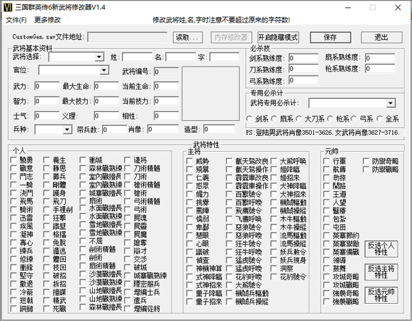Click the 最大生命 input field

coord(106,87)
